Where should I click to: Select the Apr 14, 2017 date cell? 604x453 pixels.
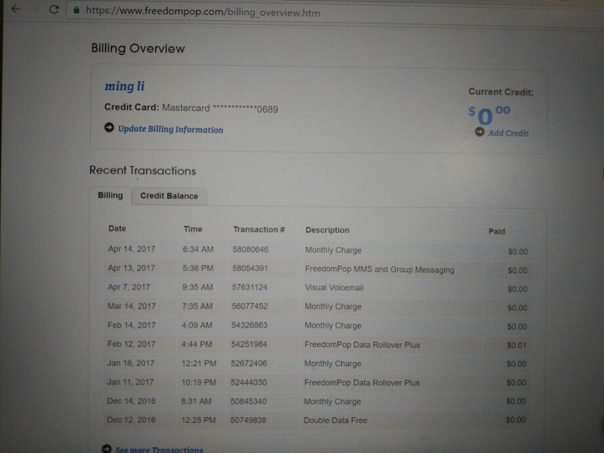131,249
